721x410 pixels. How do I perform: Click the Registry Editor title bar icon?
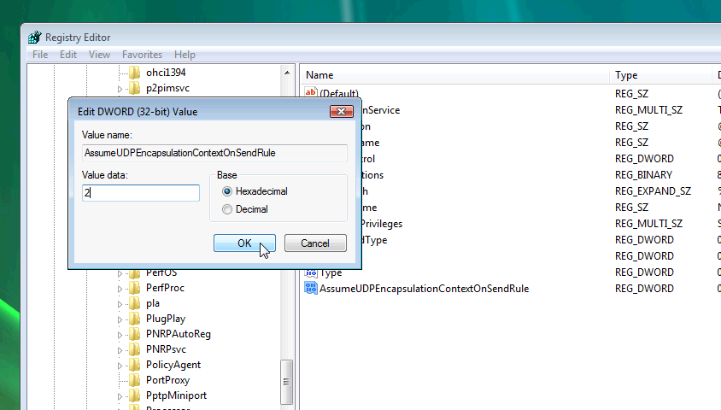click(x=34, y=38)
